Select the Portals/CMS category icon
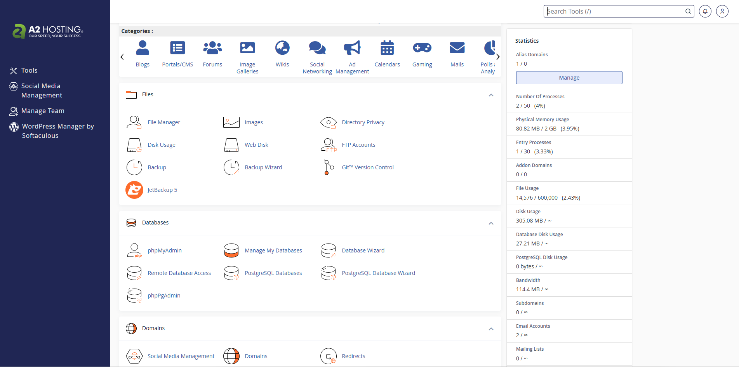Image resolution: width=739 pixels, height=367 pixels. [x=177, y=48]
